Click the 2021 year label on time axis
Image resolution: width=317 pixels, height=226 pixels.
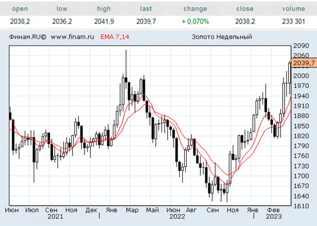click(x=55, y=217)
